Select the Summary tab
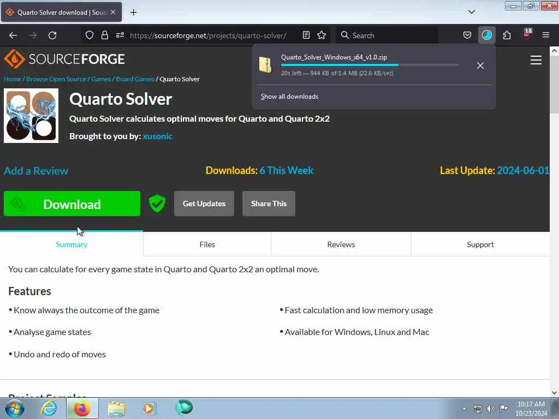The height and width of the screenshot is (419, 559). (x=72, y=244)
